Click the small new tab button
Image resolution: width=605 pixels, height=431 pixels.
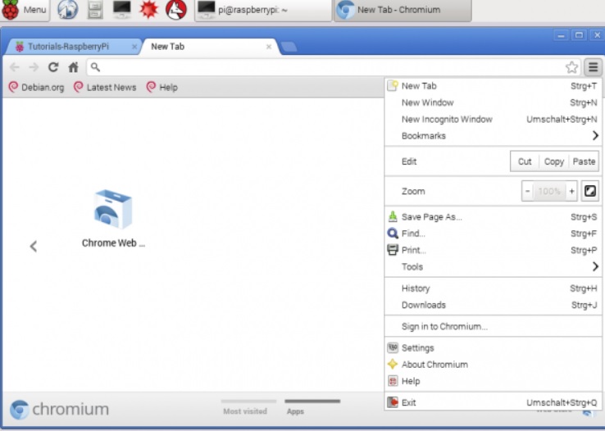tap(289, 47)
